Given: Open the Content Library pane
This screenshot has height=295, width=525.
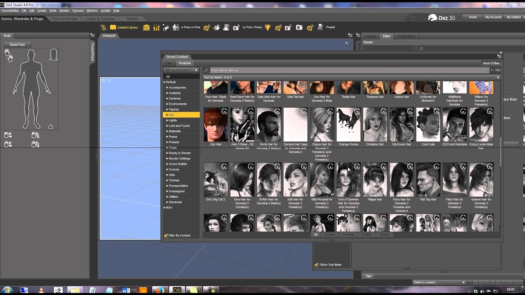Looking at the screenshot, I should click(x=124, y=27).
